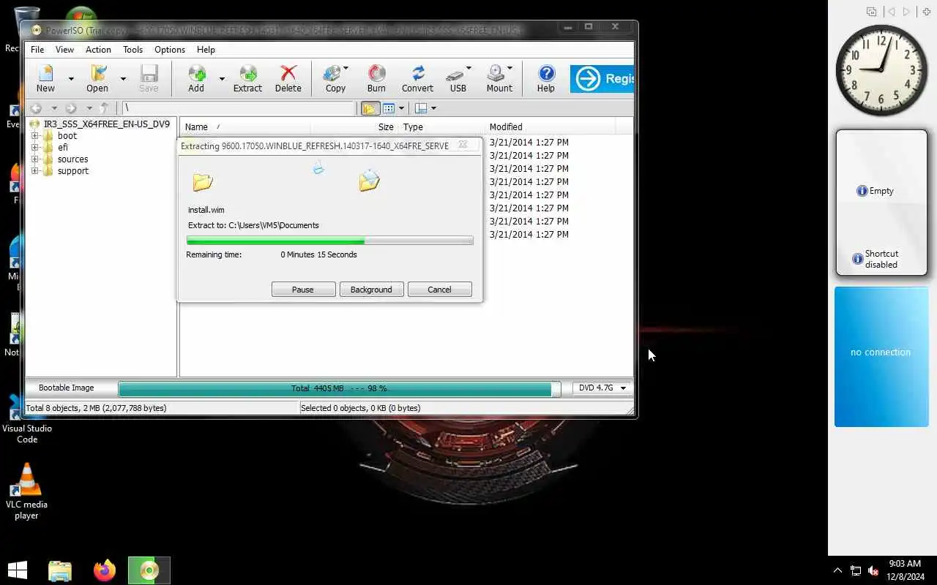
Task: Click the Bootable Image status label
Action: point(67,388)
